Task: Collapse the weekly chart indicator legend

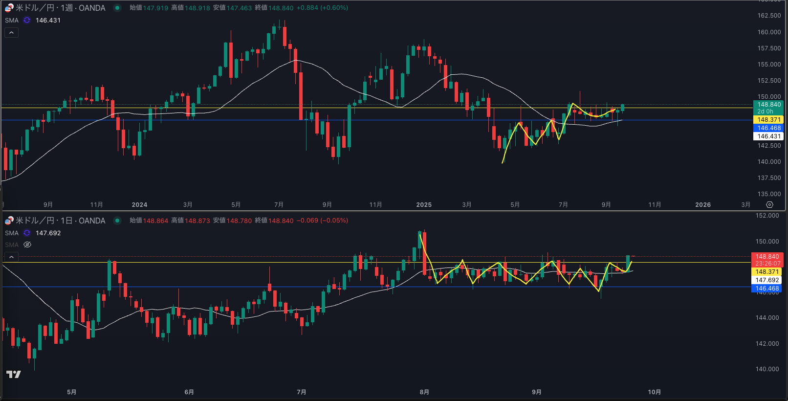Action: pyautogui.click(x=11, y=33)
